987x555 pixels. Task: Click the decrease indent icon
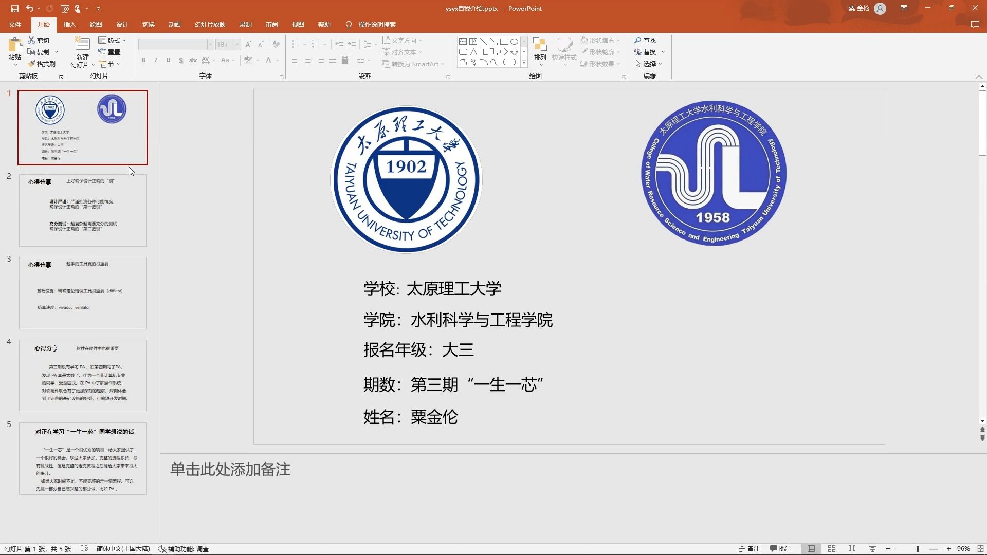pyautogui.click(x=339, y=44)
